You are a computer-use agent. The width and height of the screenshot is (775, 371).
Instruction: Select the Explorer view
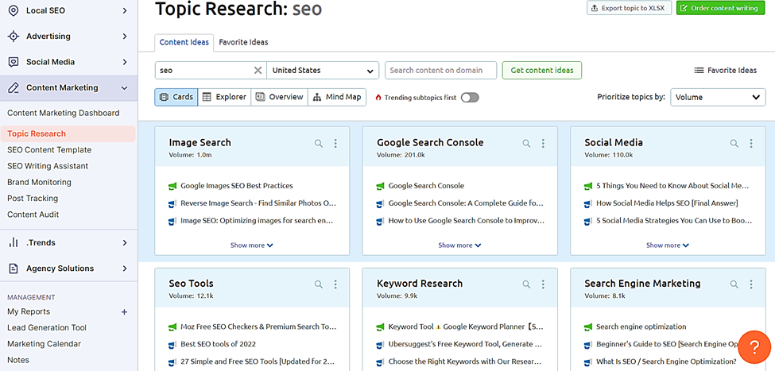(224, 98)
